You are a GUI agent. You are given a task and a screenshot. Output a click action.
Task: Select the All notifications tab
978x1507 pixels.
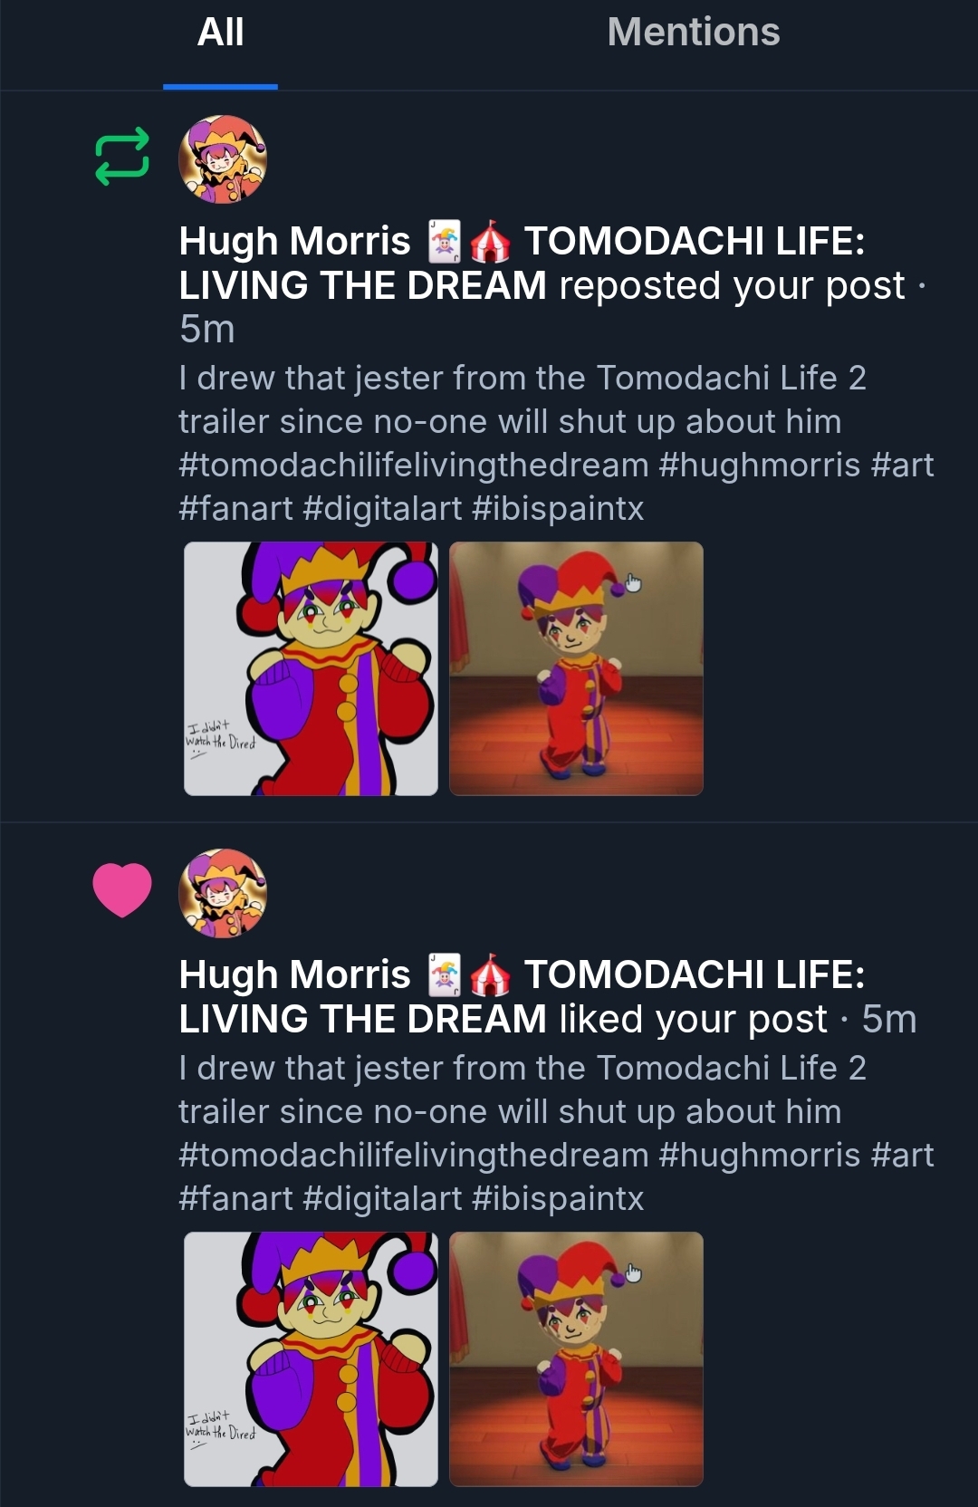click(220, 34)
